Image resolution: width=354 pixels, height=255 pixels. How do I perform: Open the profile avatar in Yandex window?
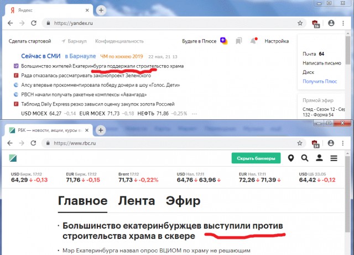tap(331, 23)
